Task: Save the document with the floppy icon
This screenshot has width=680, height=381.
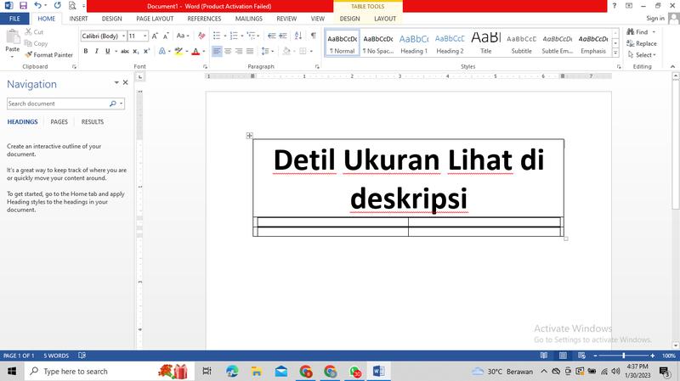Action: tap(24, 6)
